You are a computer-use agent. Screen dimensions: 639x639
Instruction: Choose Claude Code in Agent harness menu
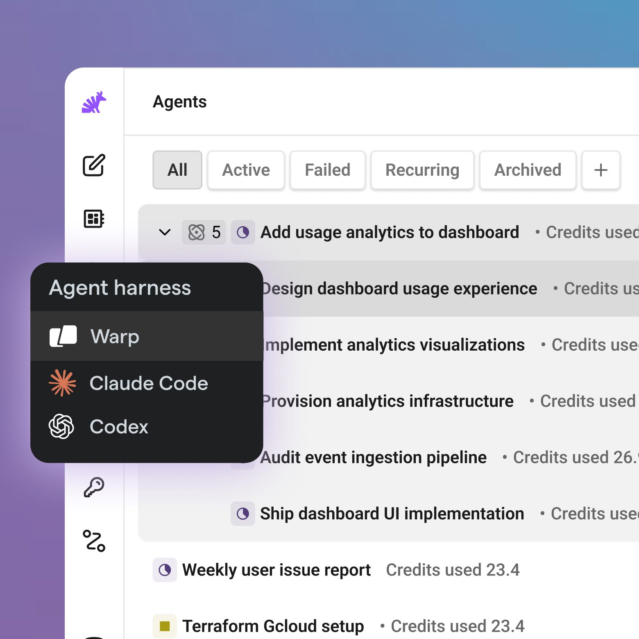pos(147,383)
